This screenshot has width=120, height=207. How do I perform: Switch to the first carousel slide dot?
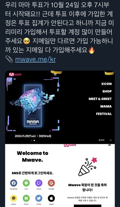(31, 140)
